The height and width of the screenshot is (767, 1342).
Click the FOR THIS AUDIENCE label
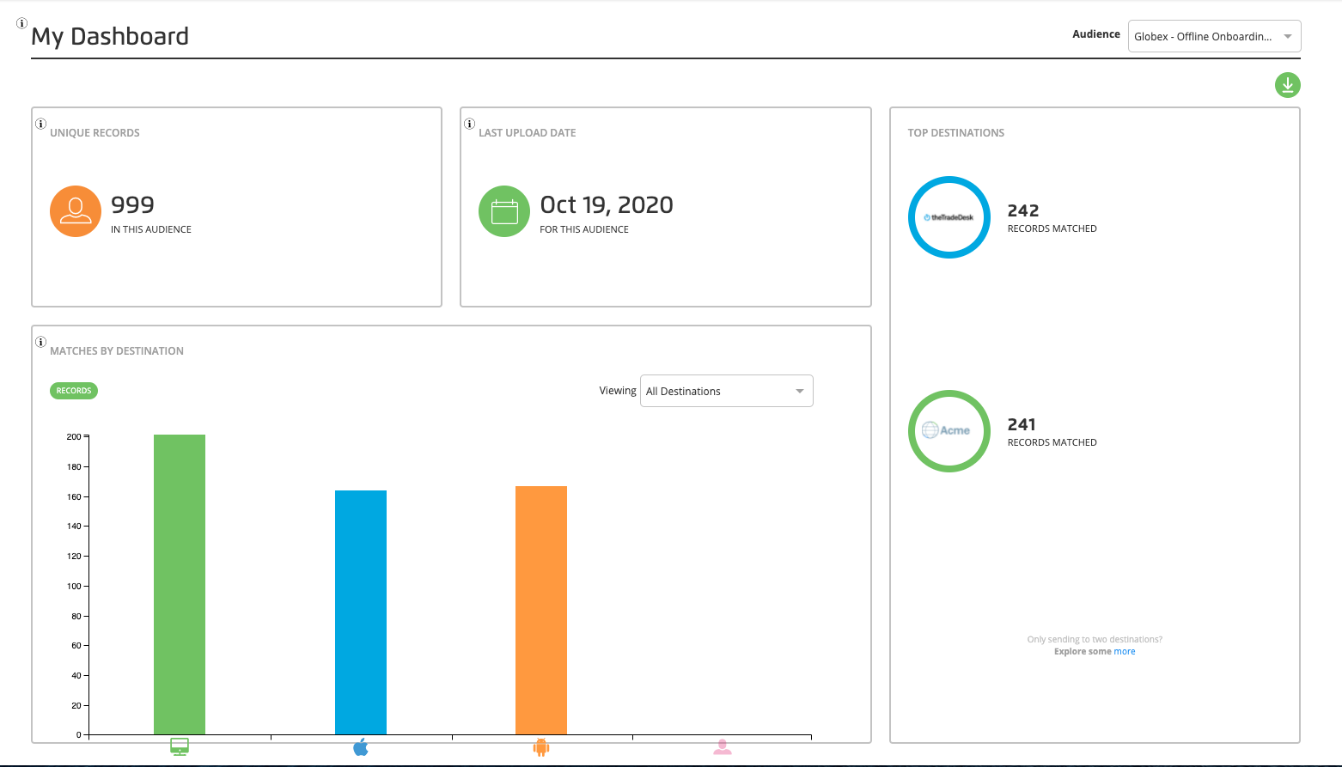coord(584,229)
